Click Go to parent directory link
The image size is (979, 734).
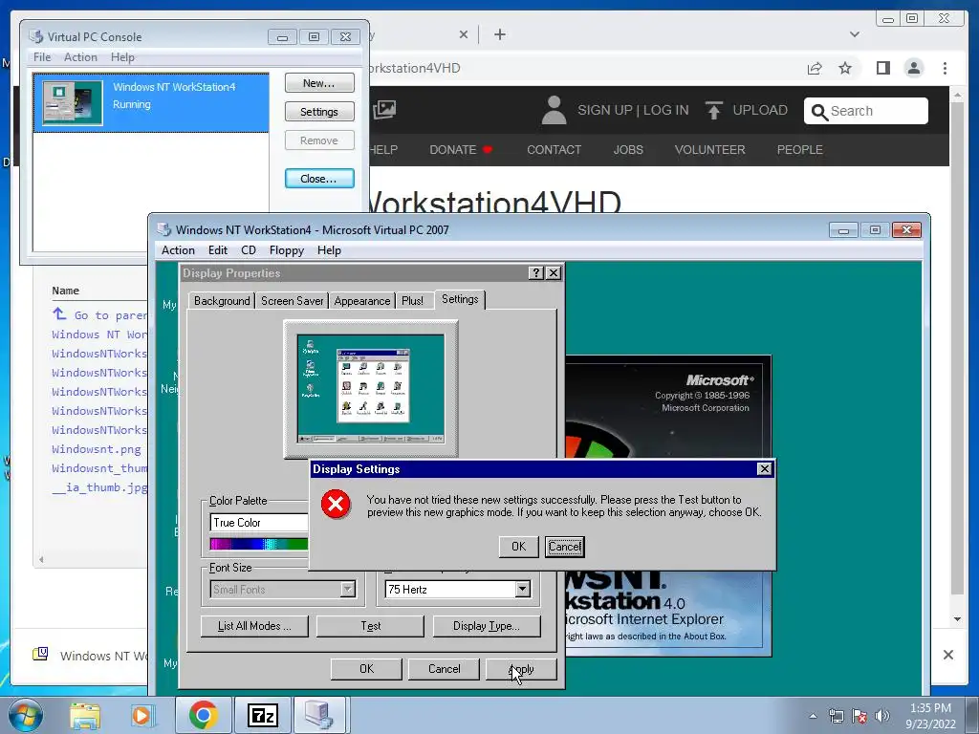pos(100,315)
